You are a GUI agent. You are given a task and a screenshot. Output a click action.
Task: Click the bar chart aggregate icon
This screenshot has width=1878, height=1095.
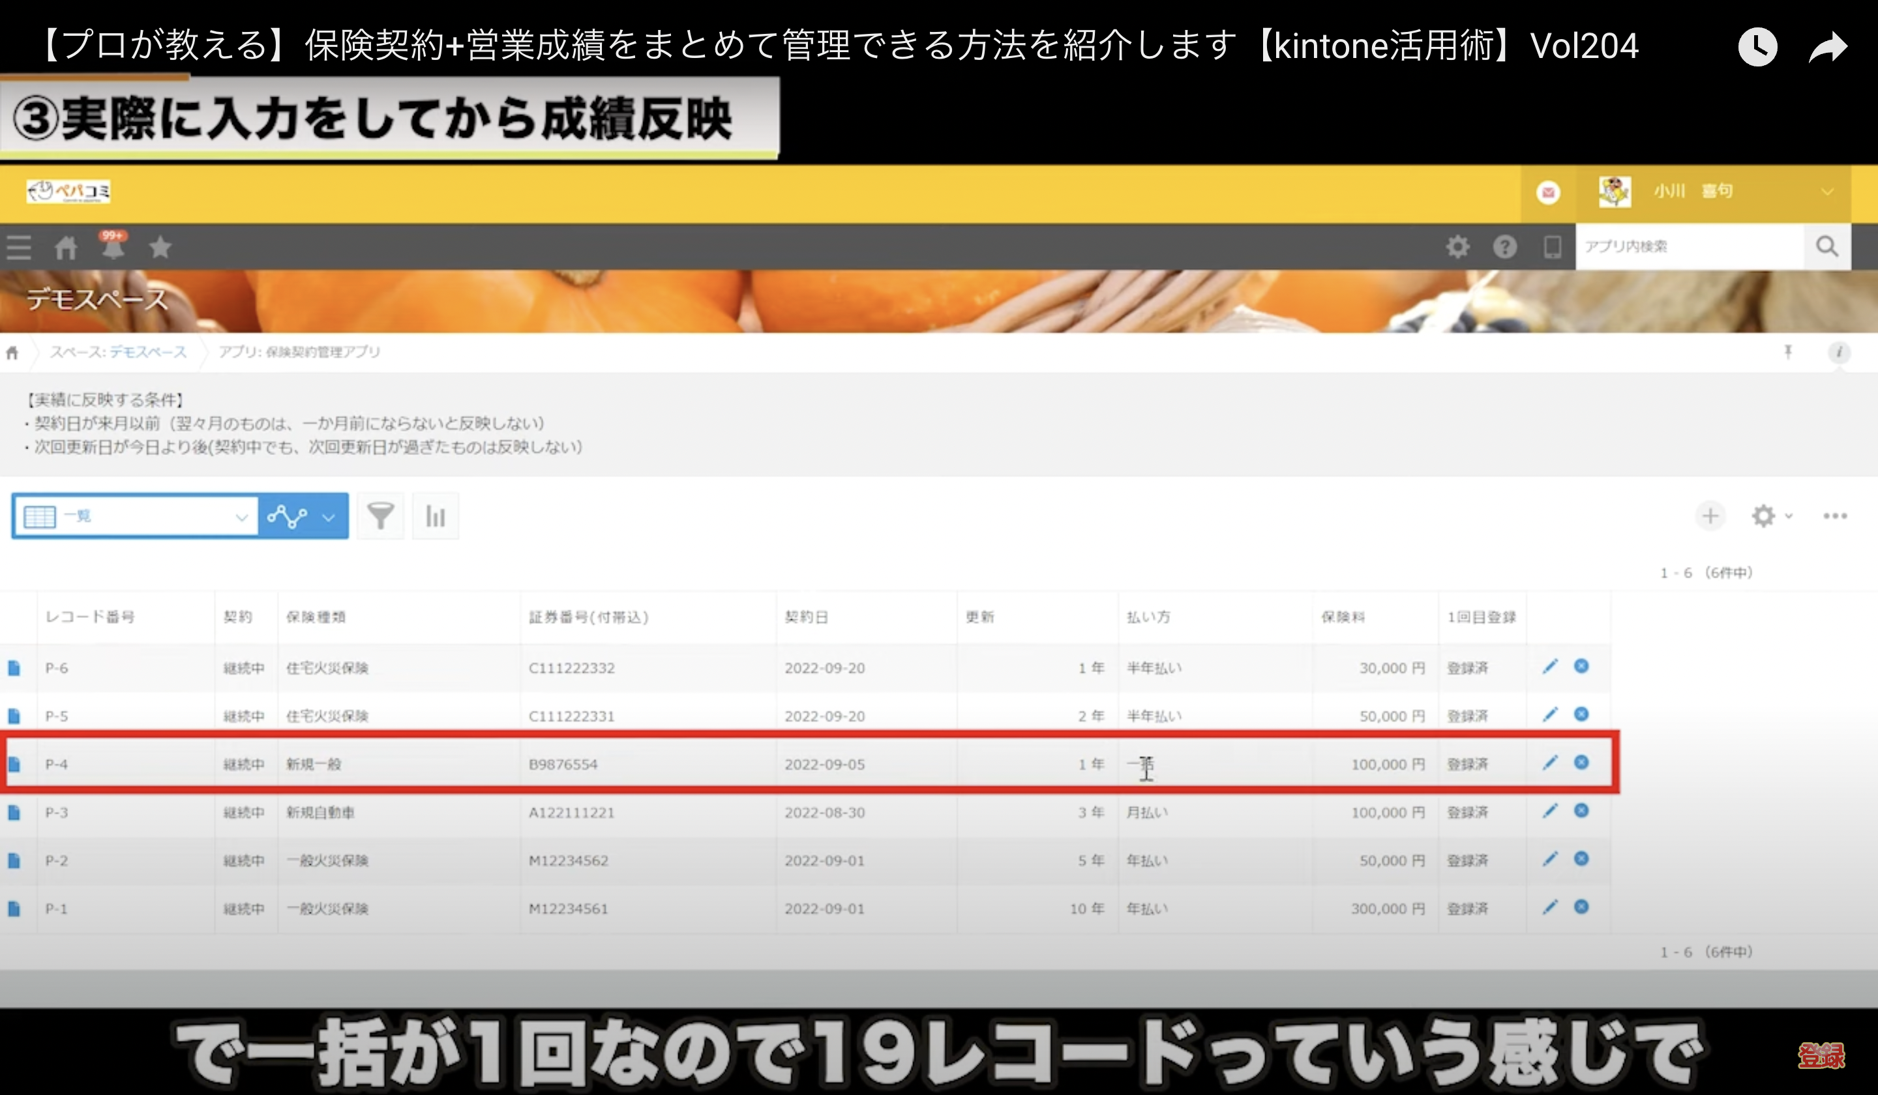(x=435, y=516)
